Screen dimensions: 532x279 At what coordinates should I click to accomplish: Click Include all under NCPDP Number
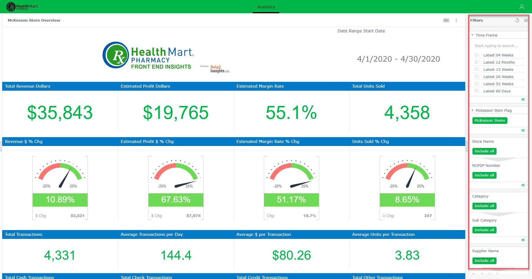(x=484, y=175)
